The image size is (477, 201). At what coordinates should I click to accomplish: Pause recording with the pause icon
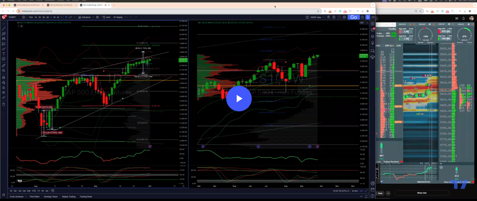(x=362, y=17)
